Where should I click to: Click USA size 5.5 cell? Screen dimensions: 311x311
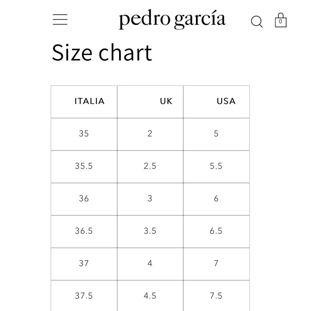pos(216,166)
